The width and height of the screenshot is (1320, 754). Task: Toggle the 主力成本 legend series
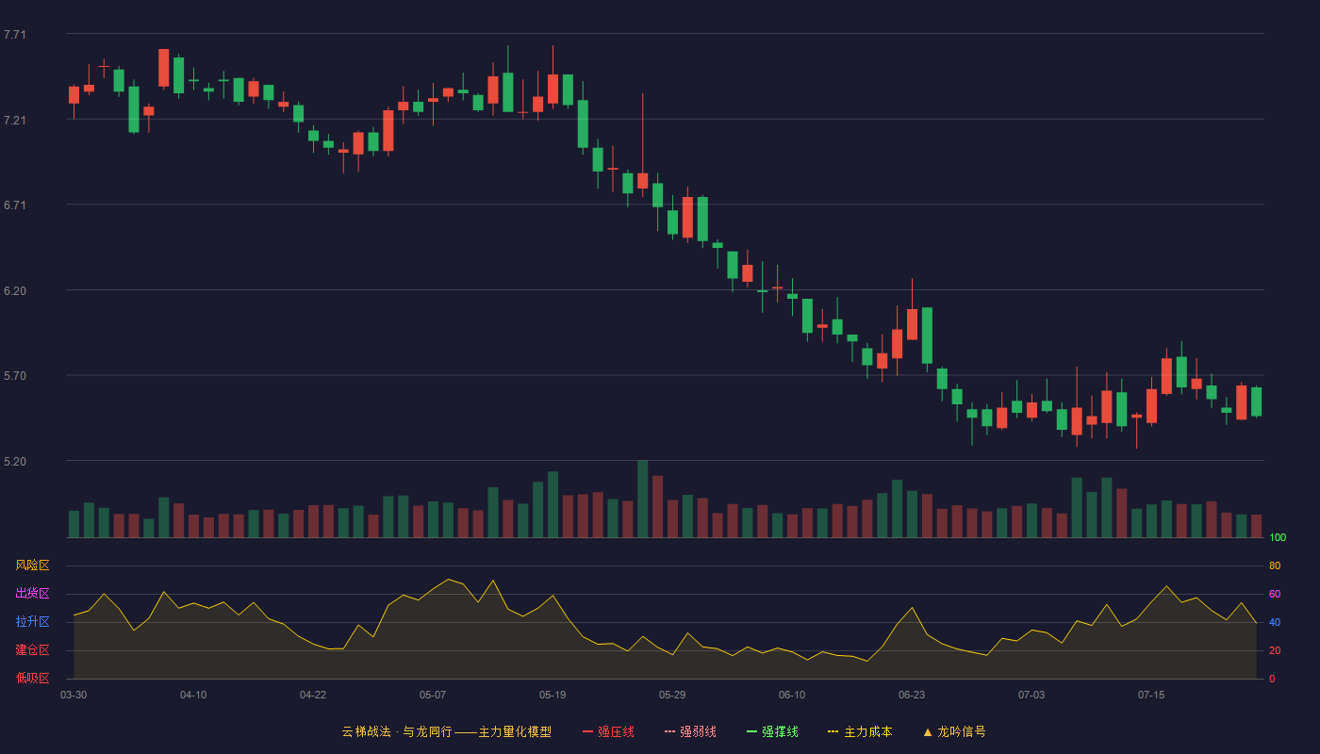point(860,731)
